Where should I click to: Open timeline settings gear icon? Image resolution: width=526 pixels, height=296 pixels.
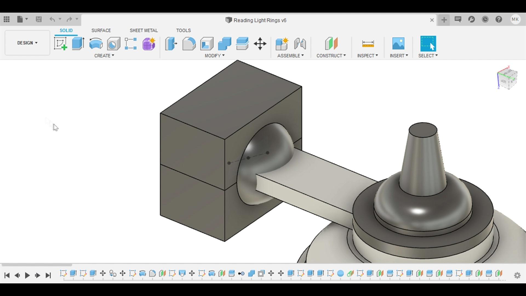[517, 275]
